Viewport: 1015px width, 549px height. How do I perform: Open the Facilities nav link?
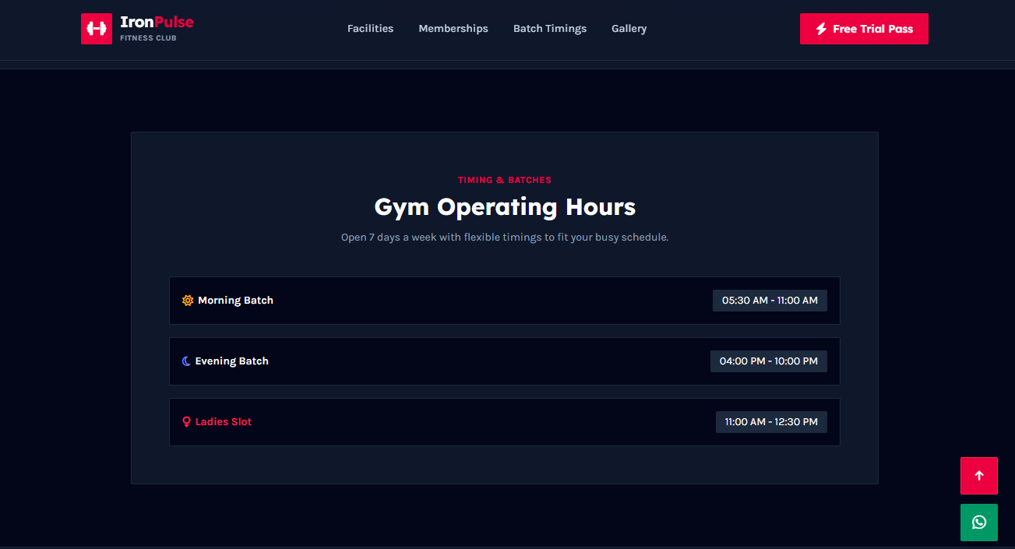pos(370,29)
